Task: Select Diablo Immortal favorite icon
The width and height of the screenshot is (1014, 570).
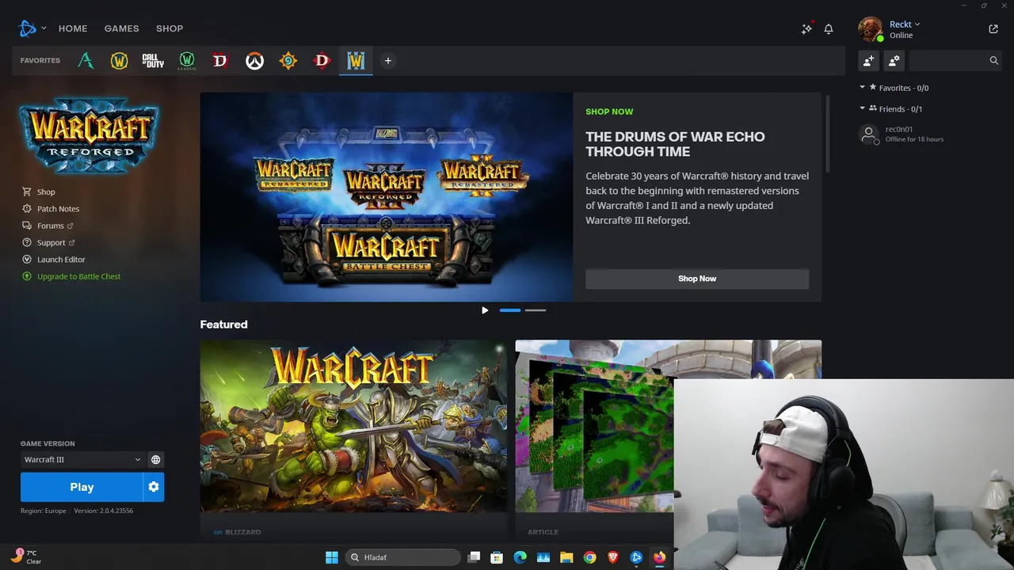Action: [x=322, y=61]
